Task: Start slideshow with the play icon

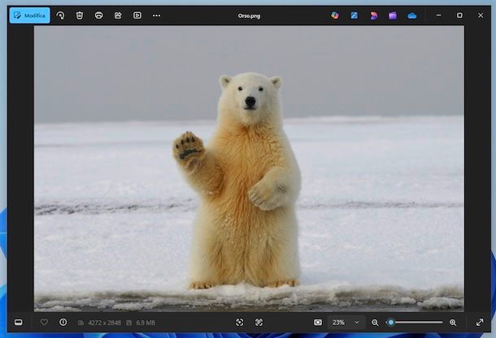Action: point(137,15)
